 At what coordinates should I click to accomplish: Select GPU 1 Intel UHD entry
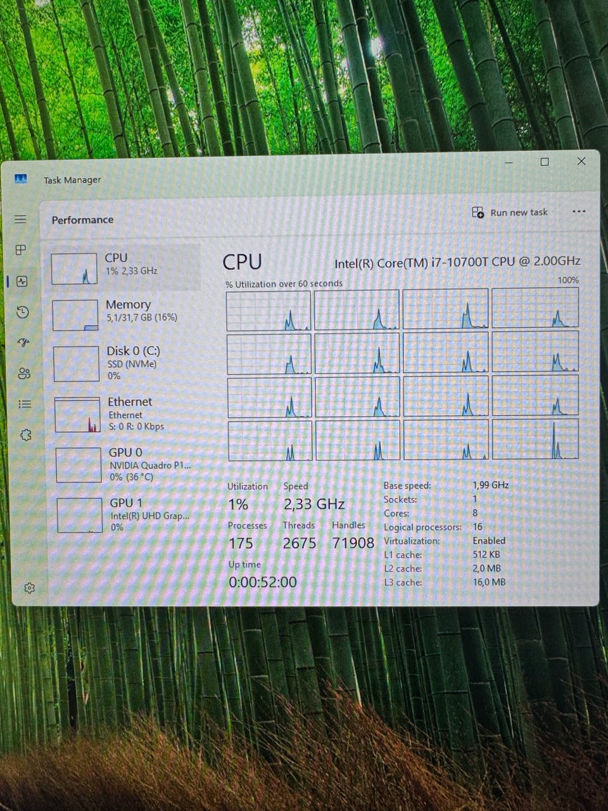tap(129, 514)
